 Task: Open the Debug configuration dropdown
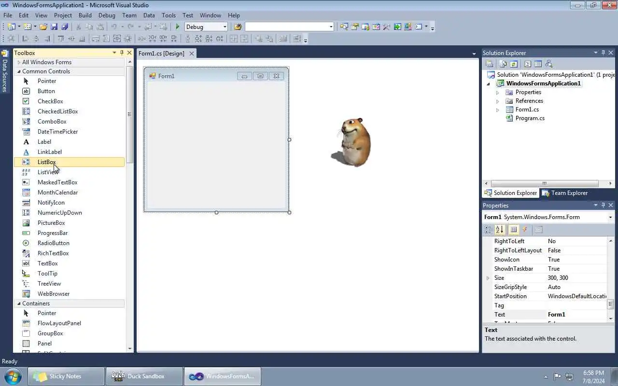[225, 27]
